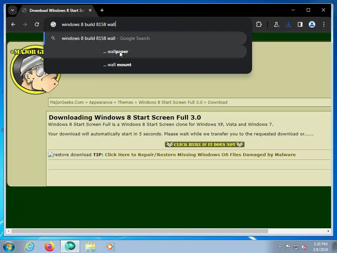Toggle the browser side panel
The height and width of the screenshot is (253, 337).
300,24
